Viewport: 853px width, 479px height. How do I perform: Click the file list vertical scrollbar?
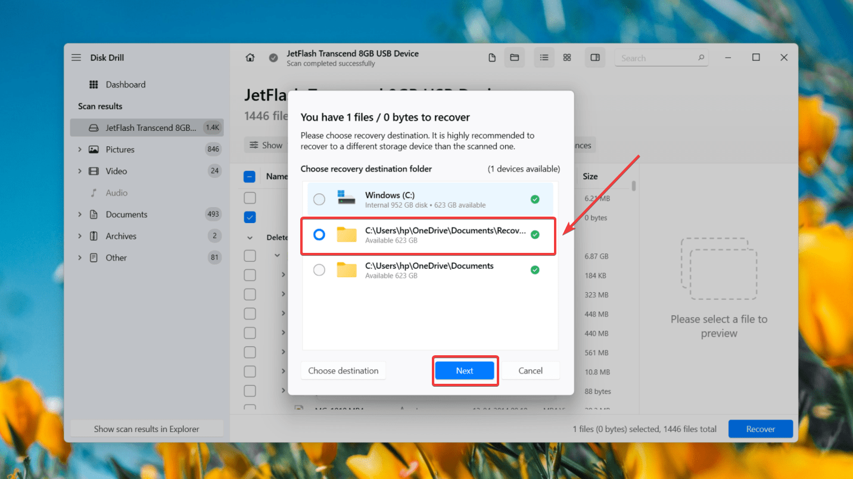[634, 186]
